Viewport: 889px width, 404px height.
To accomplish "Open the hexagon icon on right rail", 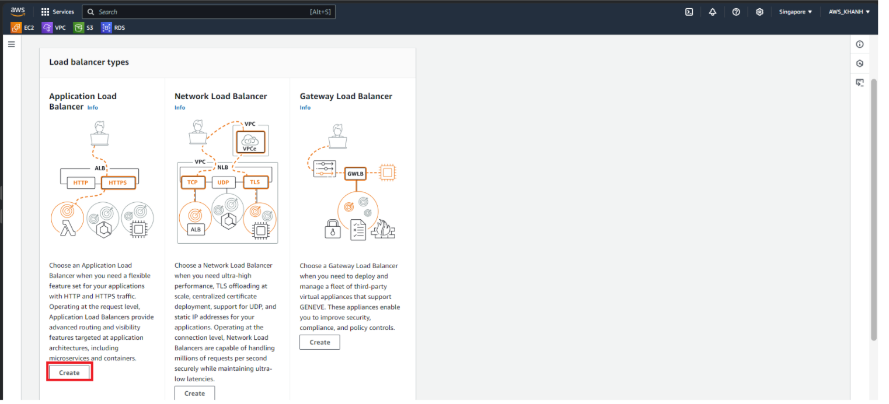I will (860, 64).
